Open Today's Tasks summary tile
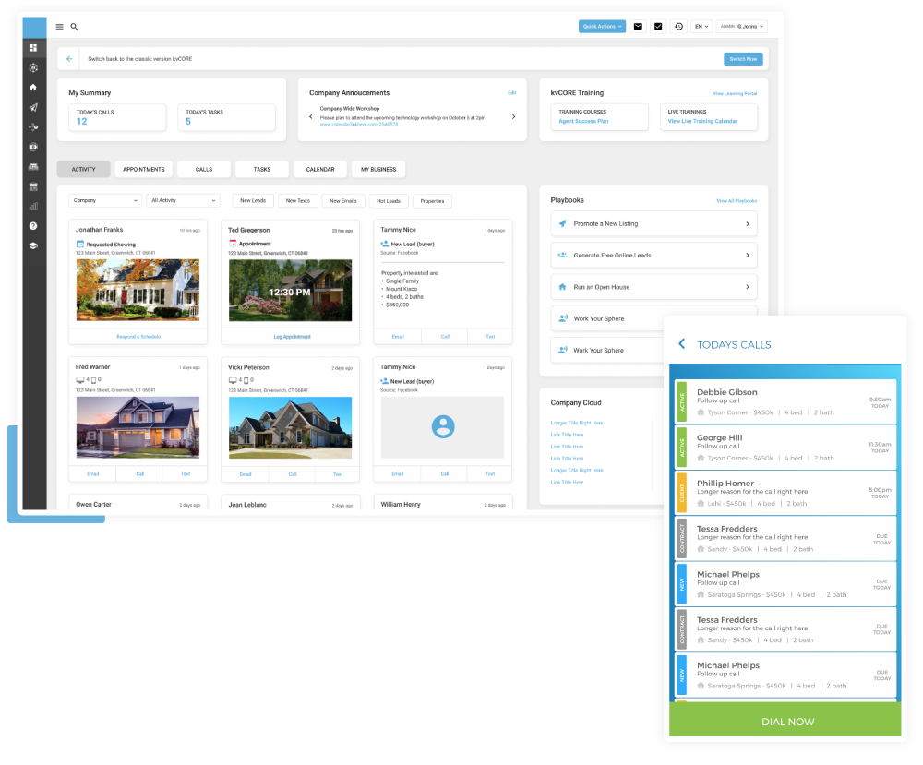This screenshot has height=765, width=923. click(227, 117)
